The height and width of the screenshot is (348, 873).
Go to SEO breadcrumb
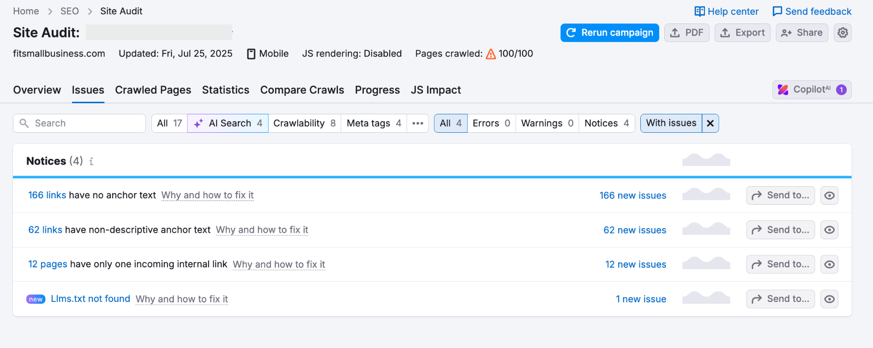pos(70,11)
